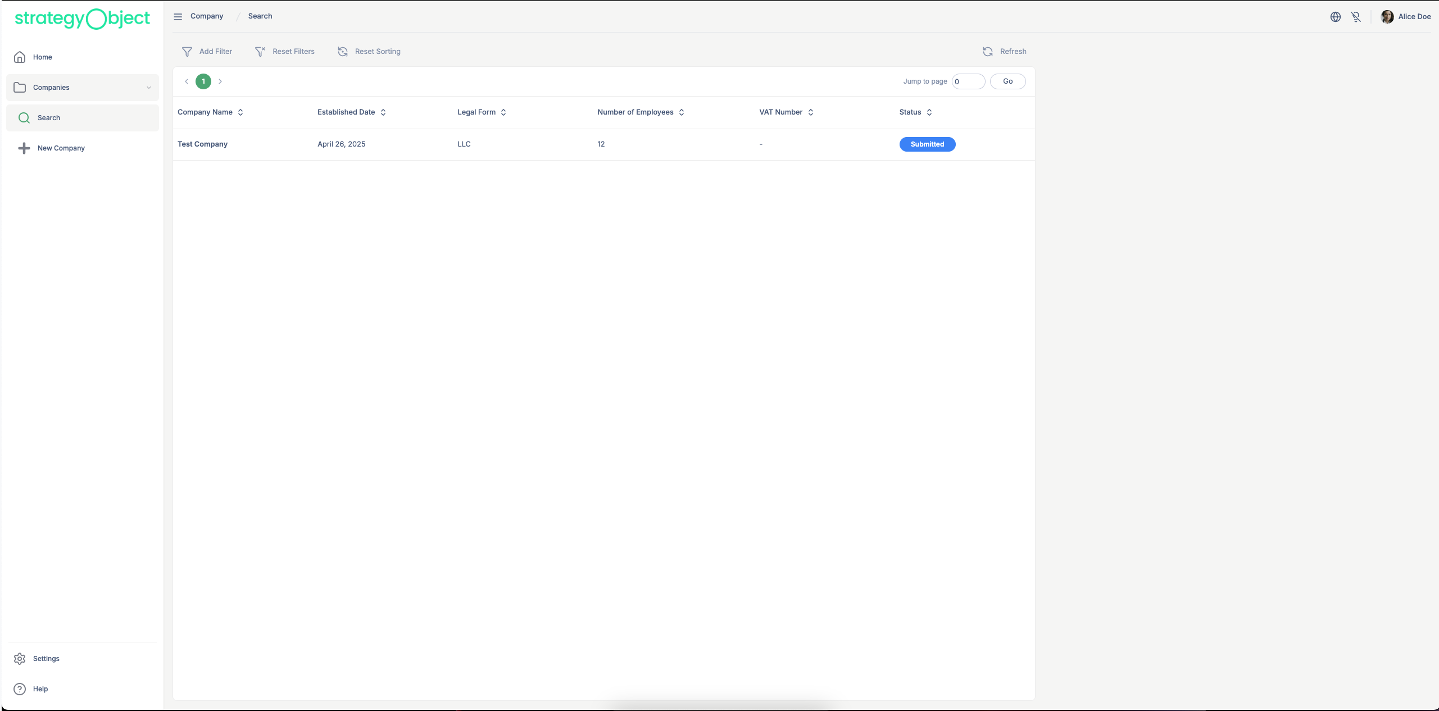Click Alice Doe profile avatar
1439x711 pixels.
(1387, 17)
